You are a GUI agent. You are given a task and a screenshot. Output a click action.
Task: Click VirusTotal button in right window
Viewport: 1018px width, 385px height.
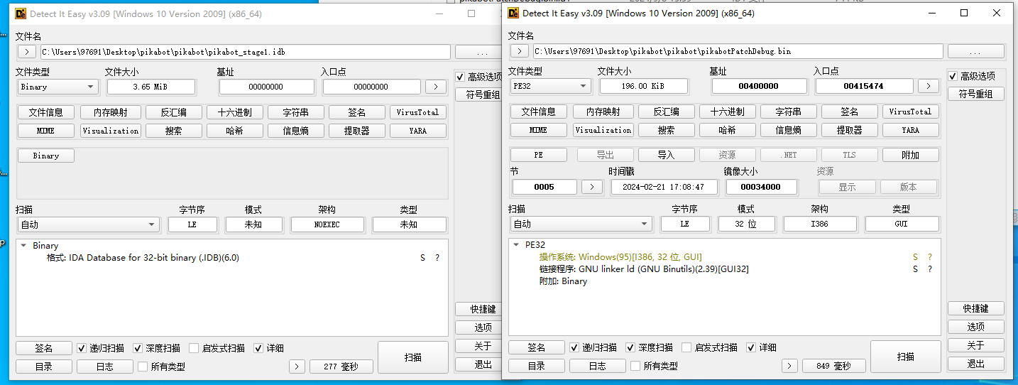tap(910, 112)
